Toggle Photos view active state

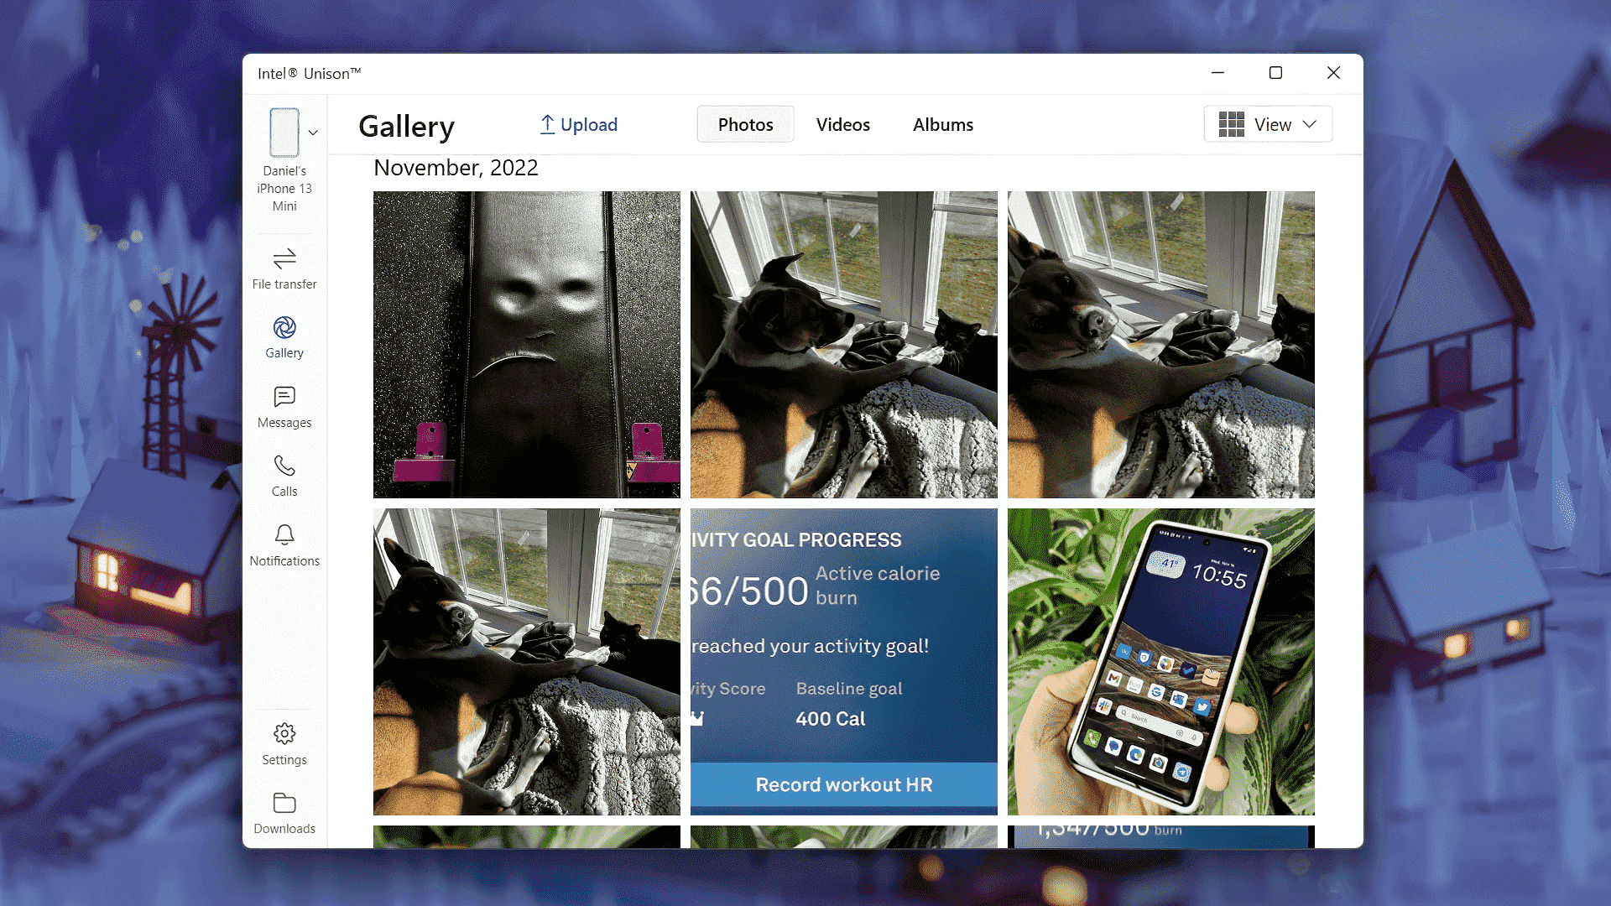point(744,124)
